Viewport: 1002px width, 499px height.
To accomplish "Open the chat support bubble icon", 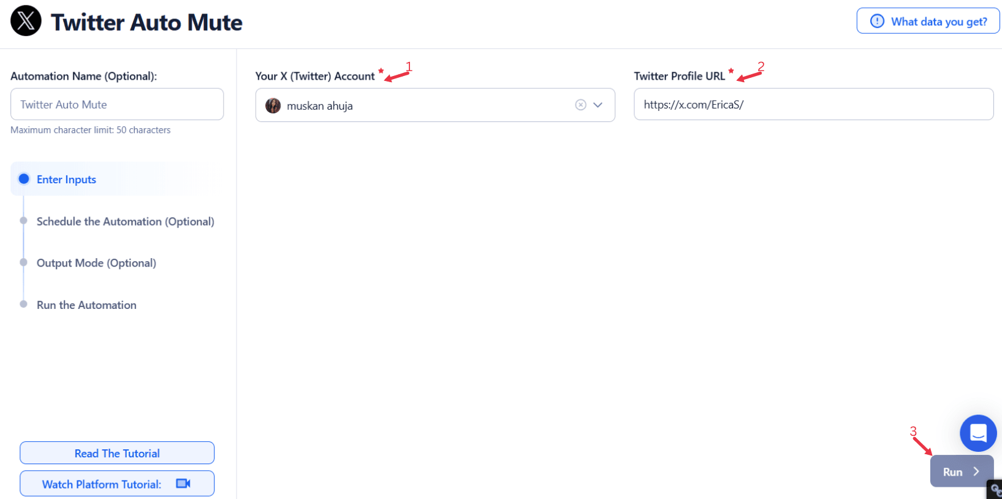I will (x=978, y=433).
